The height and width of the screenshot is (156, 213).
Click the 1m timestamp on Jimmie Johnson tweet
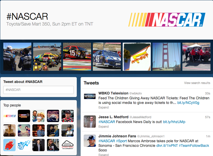click(208, 136)
